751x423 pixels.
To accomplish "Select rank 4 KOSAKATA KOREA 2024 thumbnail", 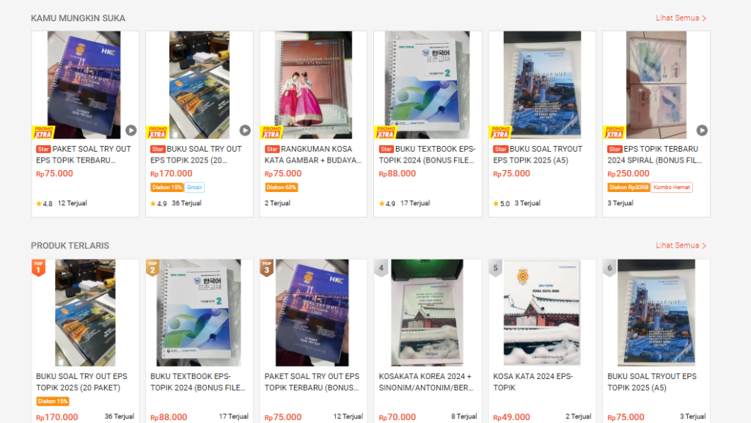I will [428, 313].
